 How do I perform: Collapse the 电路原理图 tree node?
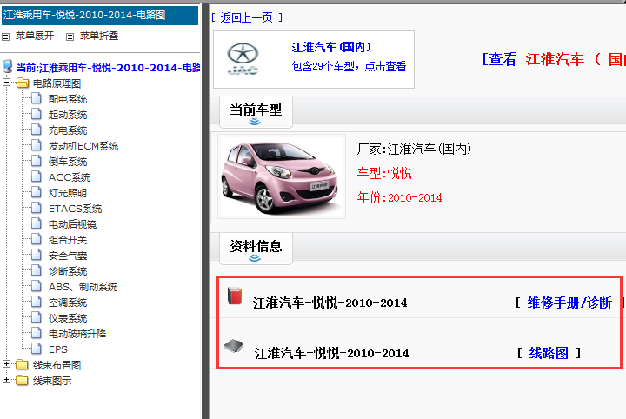[6, 83]
